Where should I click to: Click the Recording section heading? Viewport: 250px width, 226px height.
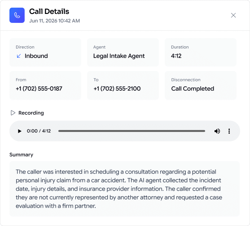point(31,113)
